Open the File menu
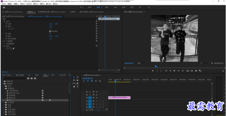The image size is (226, 116). pos(3,4)
